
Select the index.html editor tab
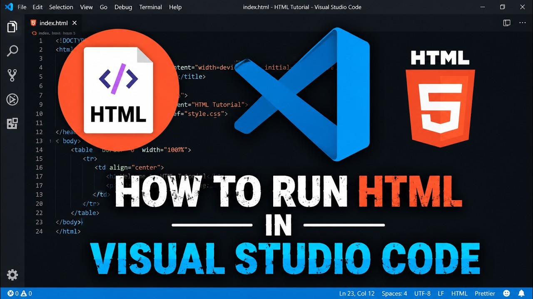[54, 23]
